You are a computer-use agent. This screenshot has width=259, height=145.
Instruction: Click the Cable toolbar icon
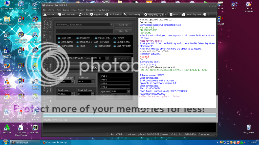coord(83,14)
